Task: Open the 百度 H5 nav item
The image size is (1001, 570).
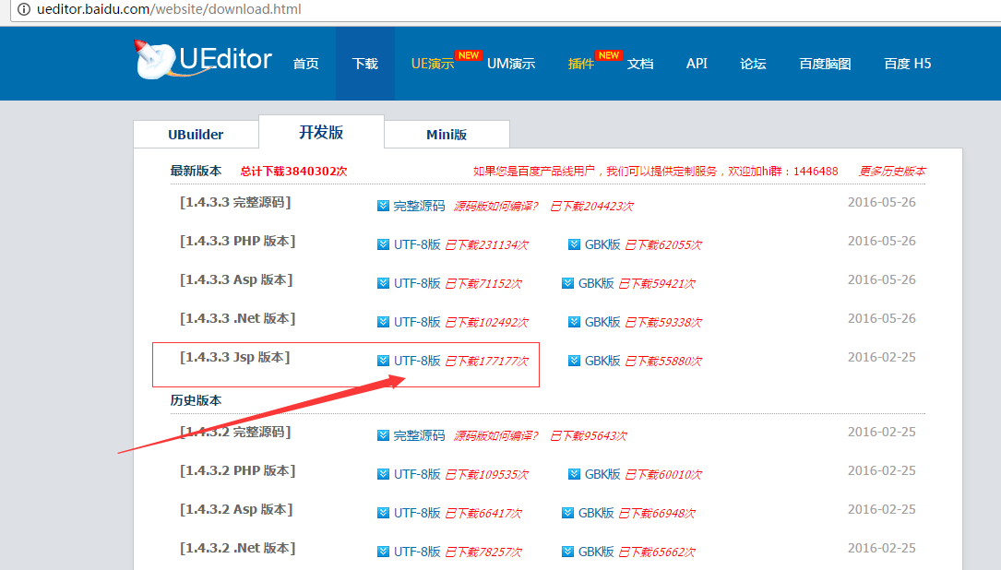Action: (907, 64)
